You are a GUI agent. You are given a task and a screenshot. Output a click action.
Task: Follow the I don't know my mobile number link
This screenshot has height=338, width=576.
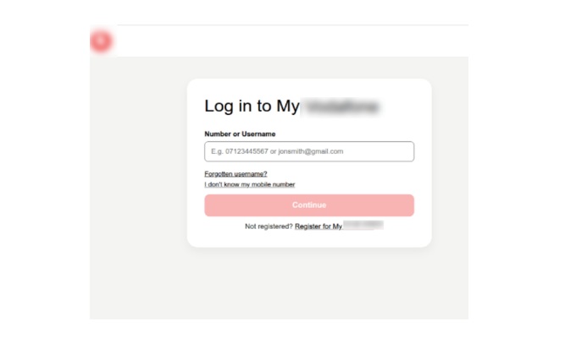point(249,184)
